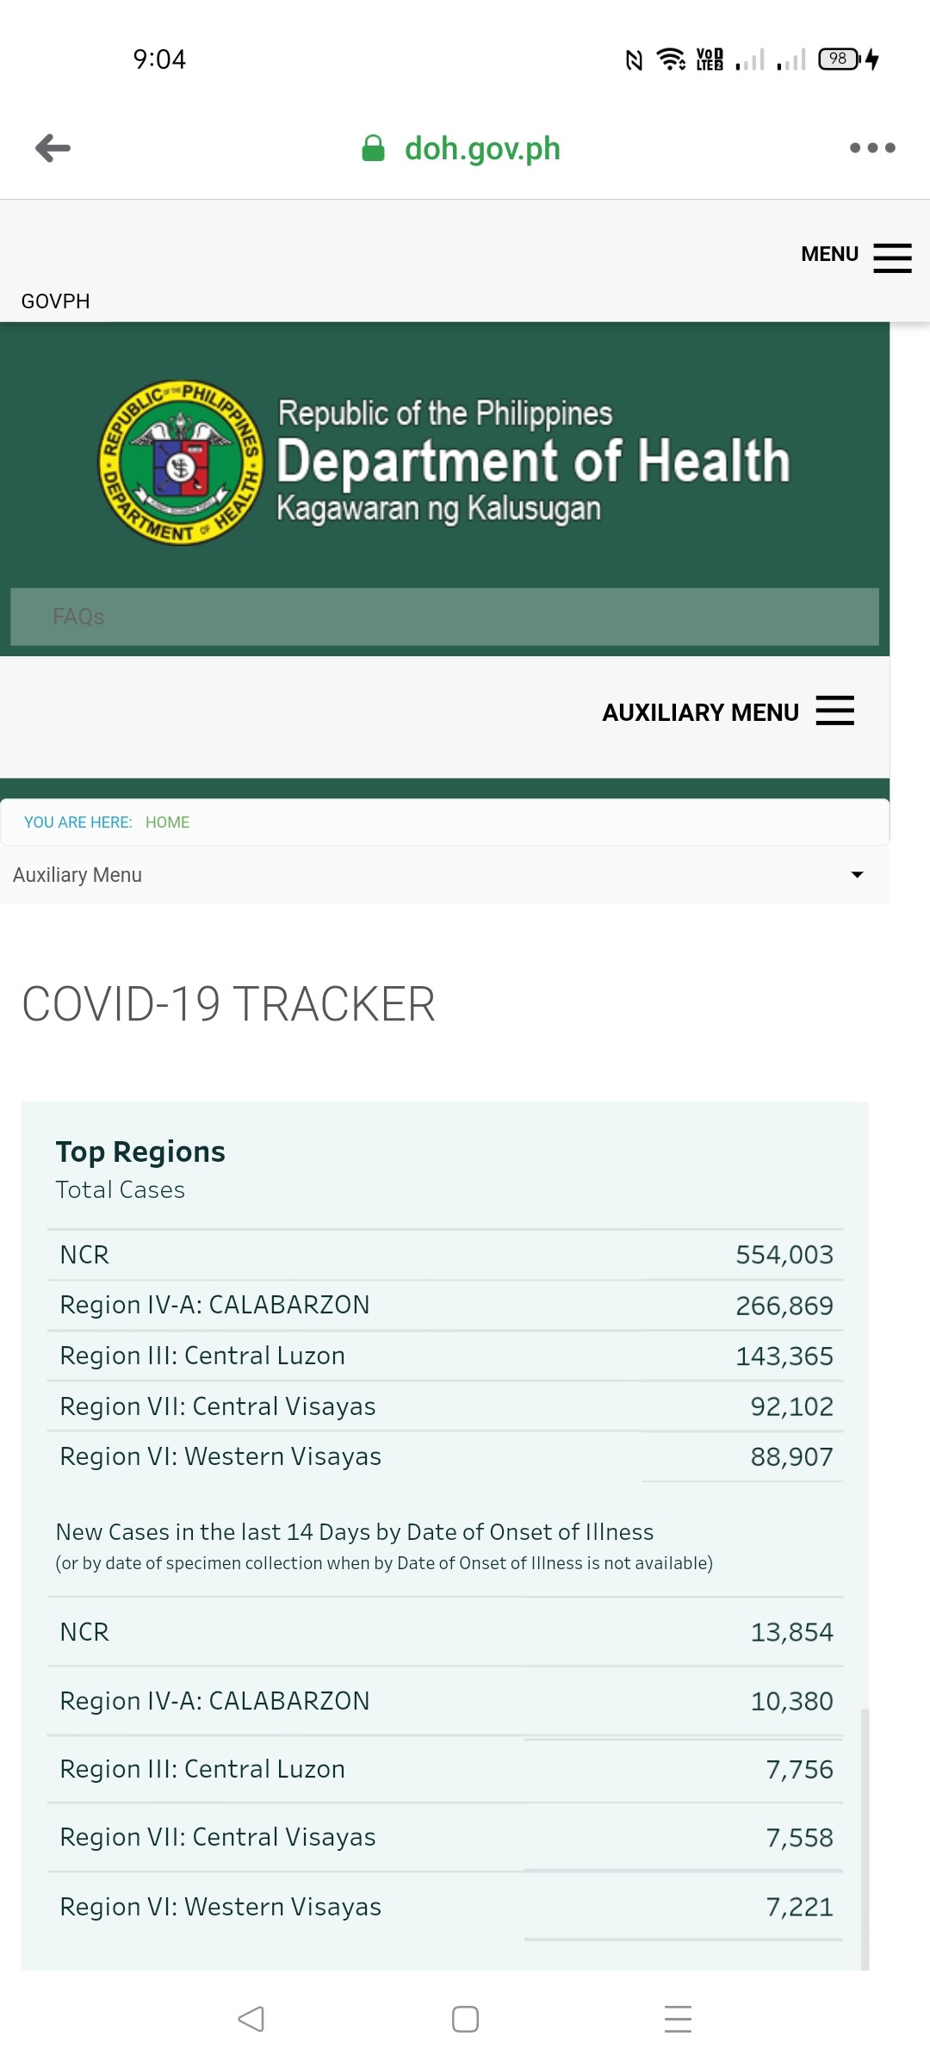Expand the Auxiliary Menu dropdown arrow
The image size is (930, 2067).
pos(857,875)
